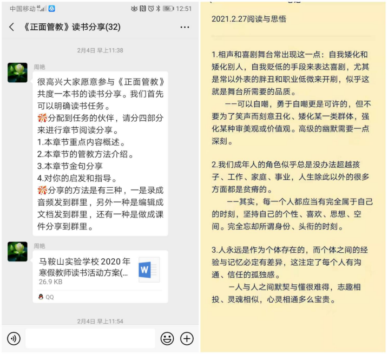
Task: Open the three-dot more options menu
Action: [185, 27]
